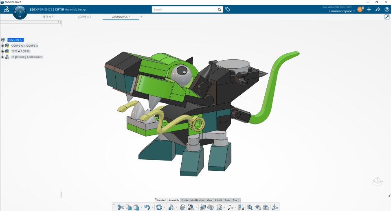Open the AR-VR toolbar tab
The height and width of the screenshot is (211, 391).
click(x=218, y=200)
